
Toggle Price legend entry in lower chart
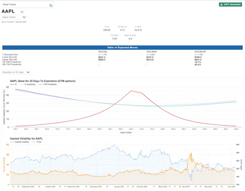[x=37, y=142]
